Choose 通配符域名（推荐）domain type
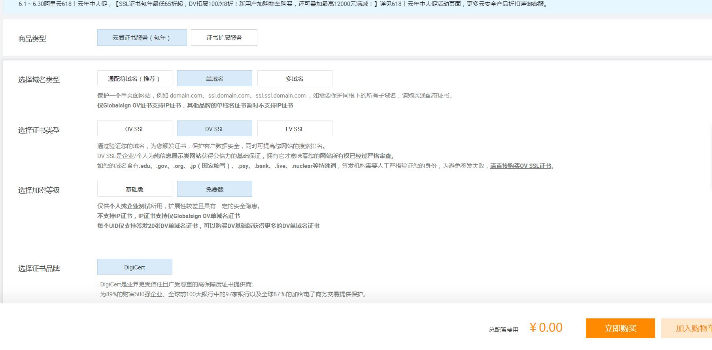Viewport: 712px width, 350px height. point(134,79)
